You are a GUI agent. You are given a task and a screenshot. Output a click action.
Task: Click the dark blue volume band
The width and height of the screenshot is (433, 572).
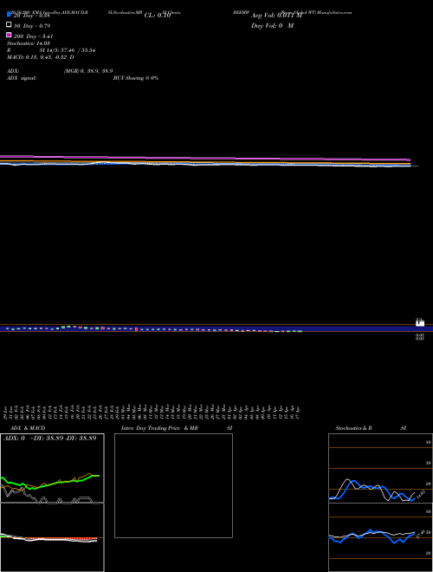pos(216,328)
